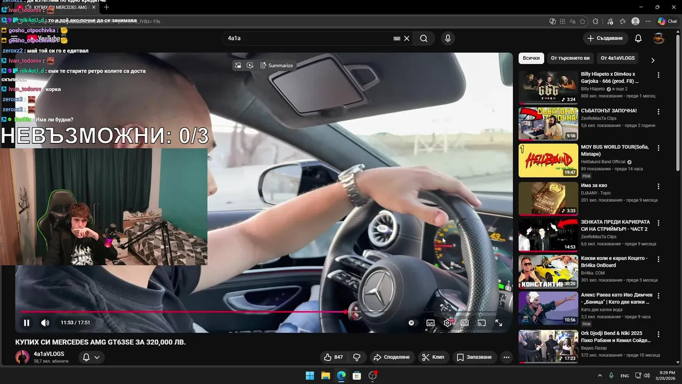Open Copilot Chat in Edge toolbar
682x384 pixels.
pos(667,21)
